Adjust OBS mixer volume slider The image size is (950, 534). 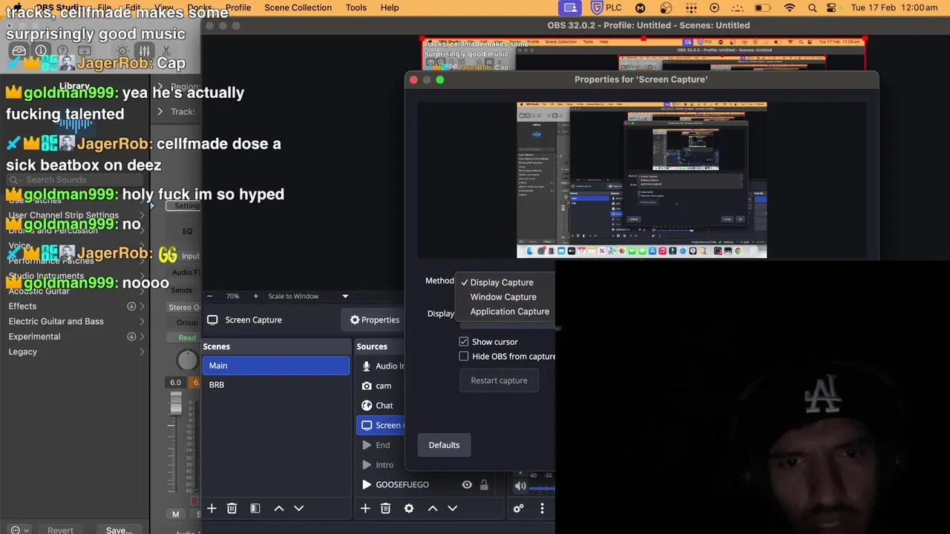543,487
